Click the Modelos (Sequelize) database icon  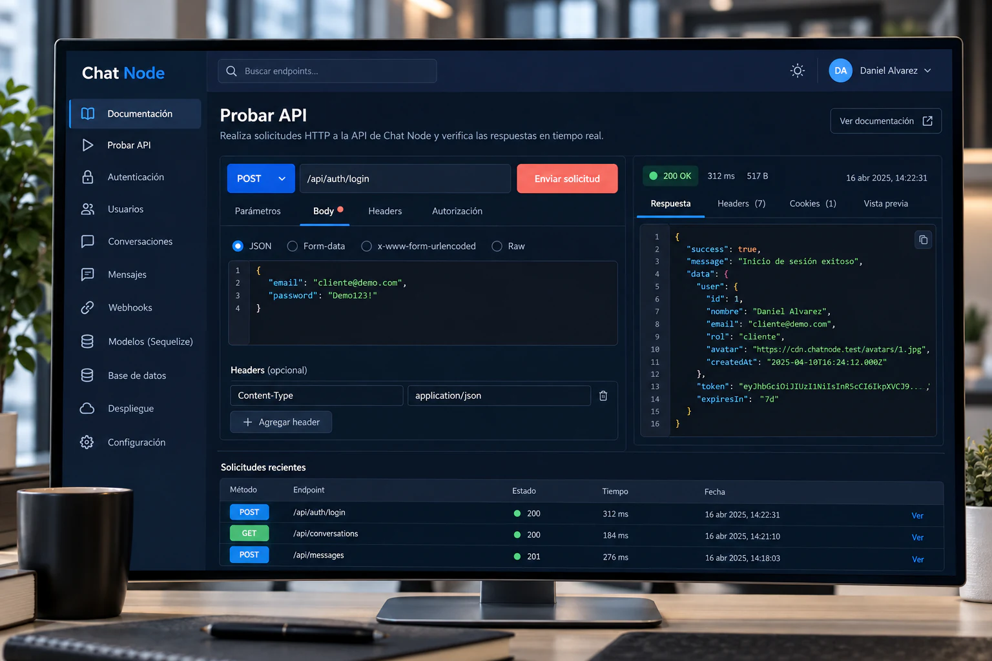click(x=87, y=341)
